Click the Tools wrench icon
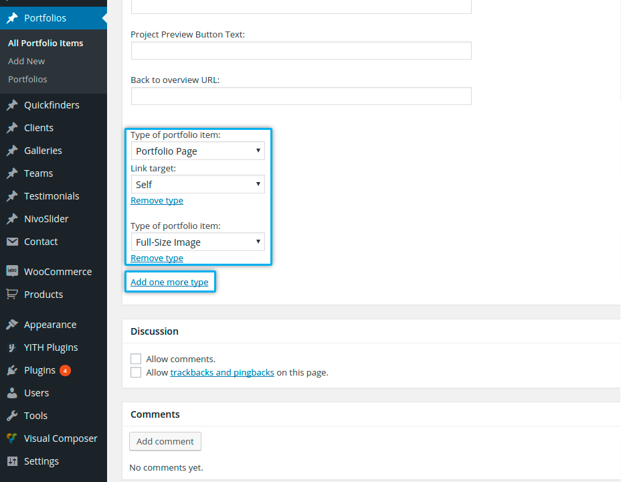Viewport: 621px width, 482px height. (x=12, y=416)
